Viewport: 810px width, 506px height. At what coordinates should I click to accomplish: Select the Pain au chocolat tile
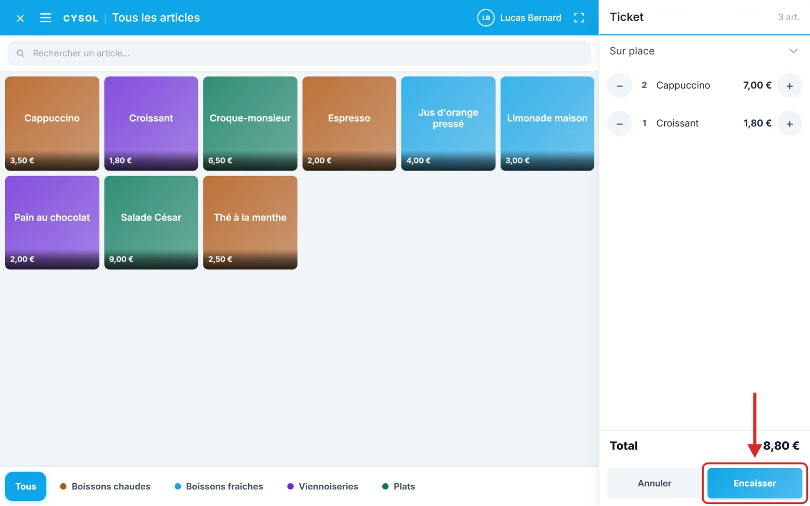52,223
